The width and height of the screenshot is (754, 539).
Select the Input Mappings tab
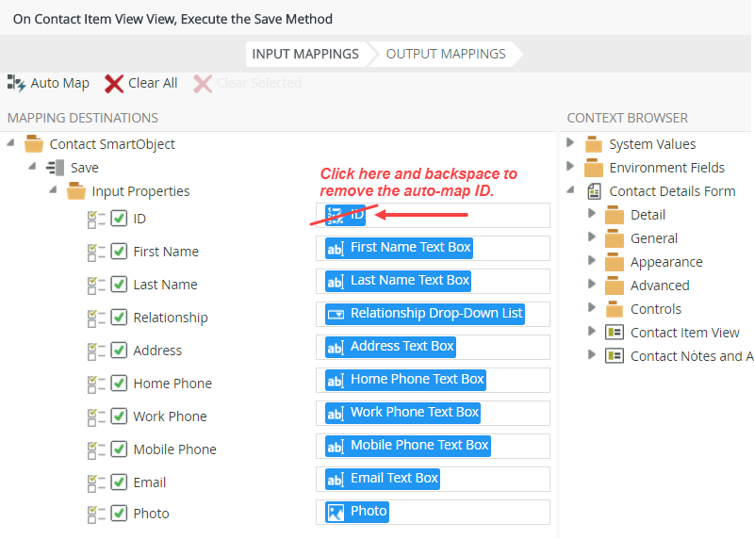304,54
